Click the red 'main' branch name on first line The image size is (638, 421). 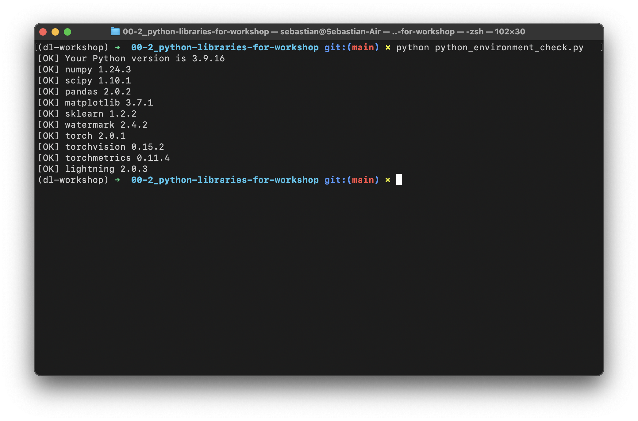[363, 48]
